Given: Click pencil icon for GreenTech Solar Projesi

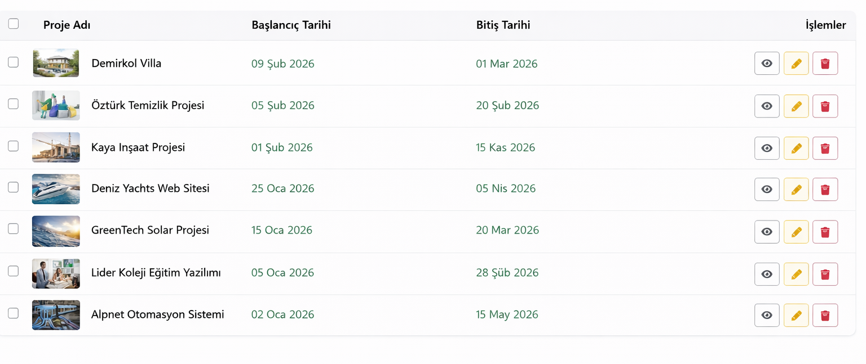Looking at the screenshot, I should 796,231.
